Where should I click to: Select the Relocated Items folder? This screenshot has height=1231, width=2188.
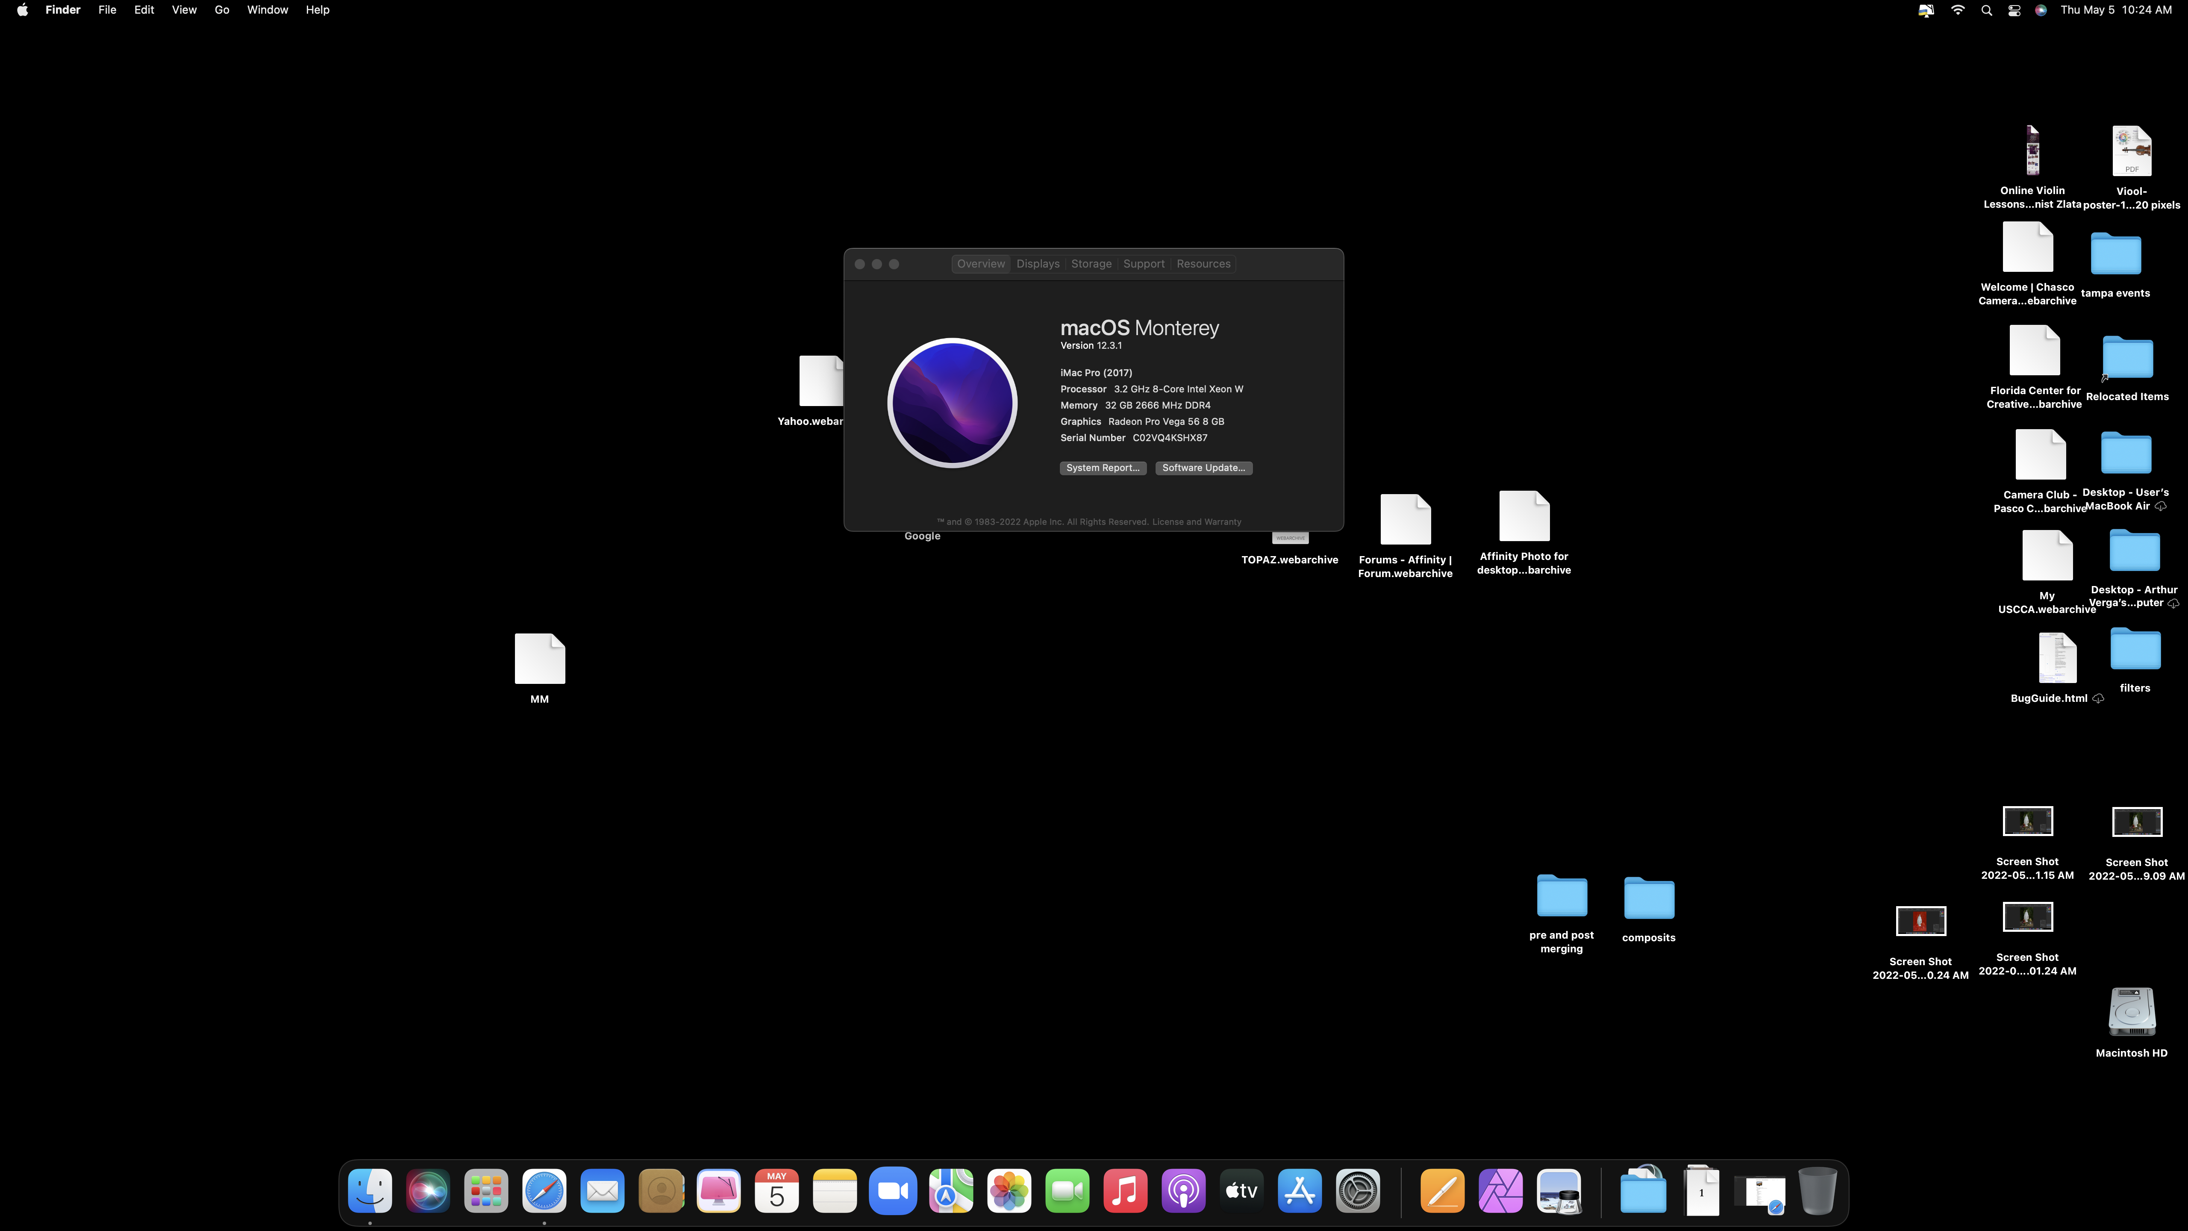[2127, 357]
